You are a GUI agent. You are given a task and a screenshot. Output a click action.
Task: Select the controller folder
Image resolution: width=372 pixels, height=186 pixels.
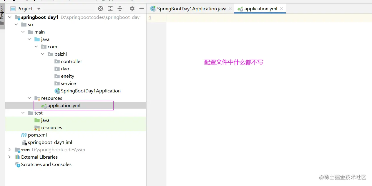point(71,61)
